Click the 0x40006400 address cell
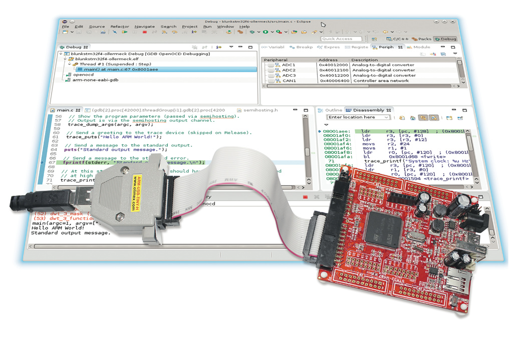The image size is (513, 344). tap(334, 81)
